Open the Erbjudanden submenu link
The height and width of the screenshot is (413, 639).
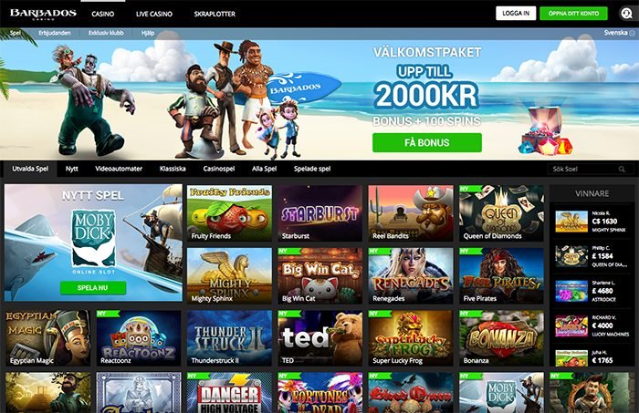(x=55, y=33)
